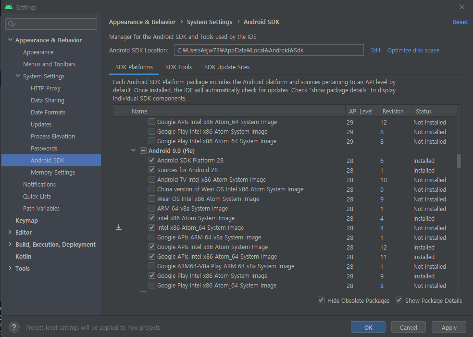Uncheck Intel x86 Atom_64 System Image API 28
The image size is (473, 337).
152,227
